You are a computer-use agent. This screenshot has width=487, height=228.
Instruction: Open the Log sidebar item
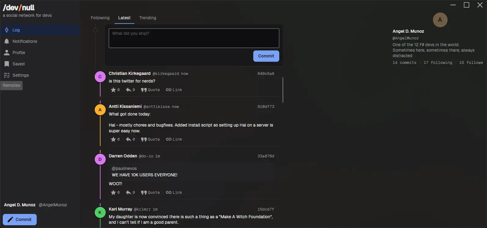coord(40,30)
